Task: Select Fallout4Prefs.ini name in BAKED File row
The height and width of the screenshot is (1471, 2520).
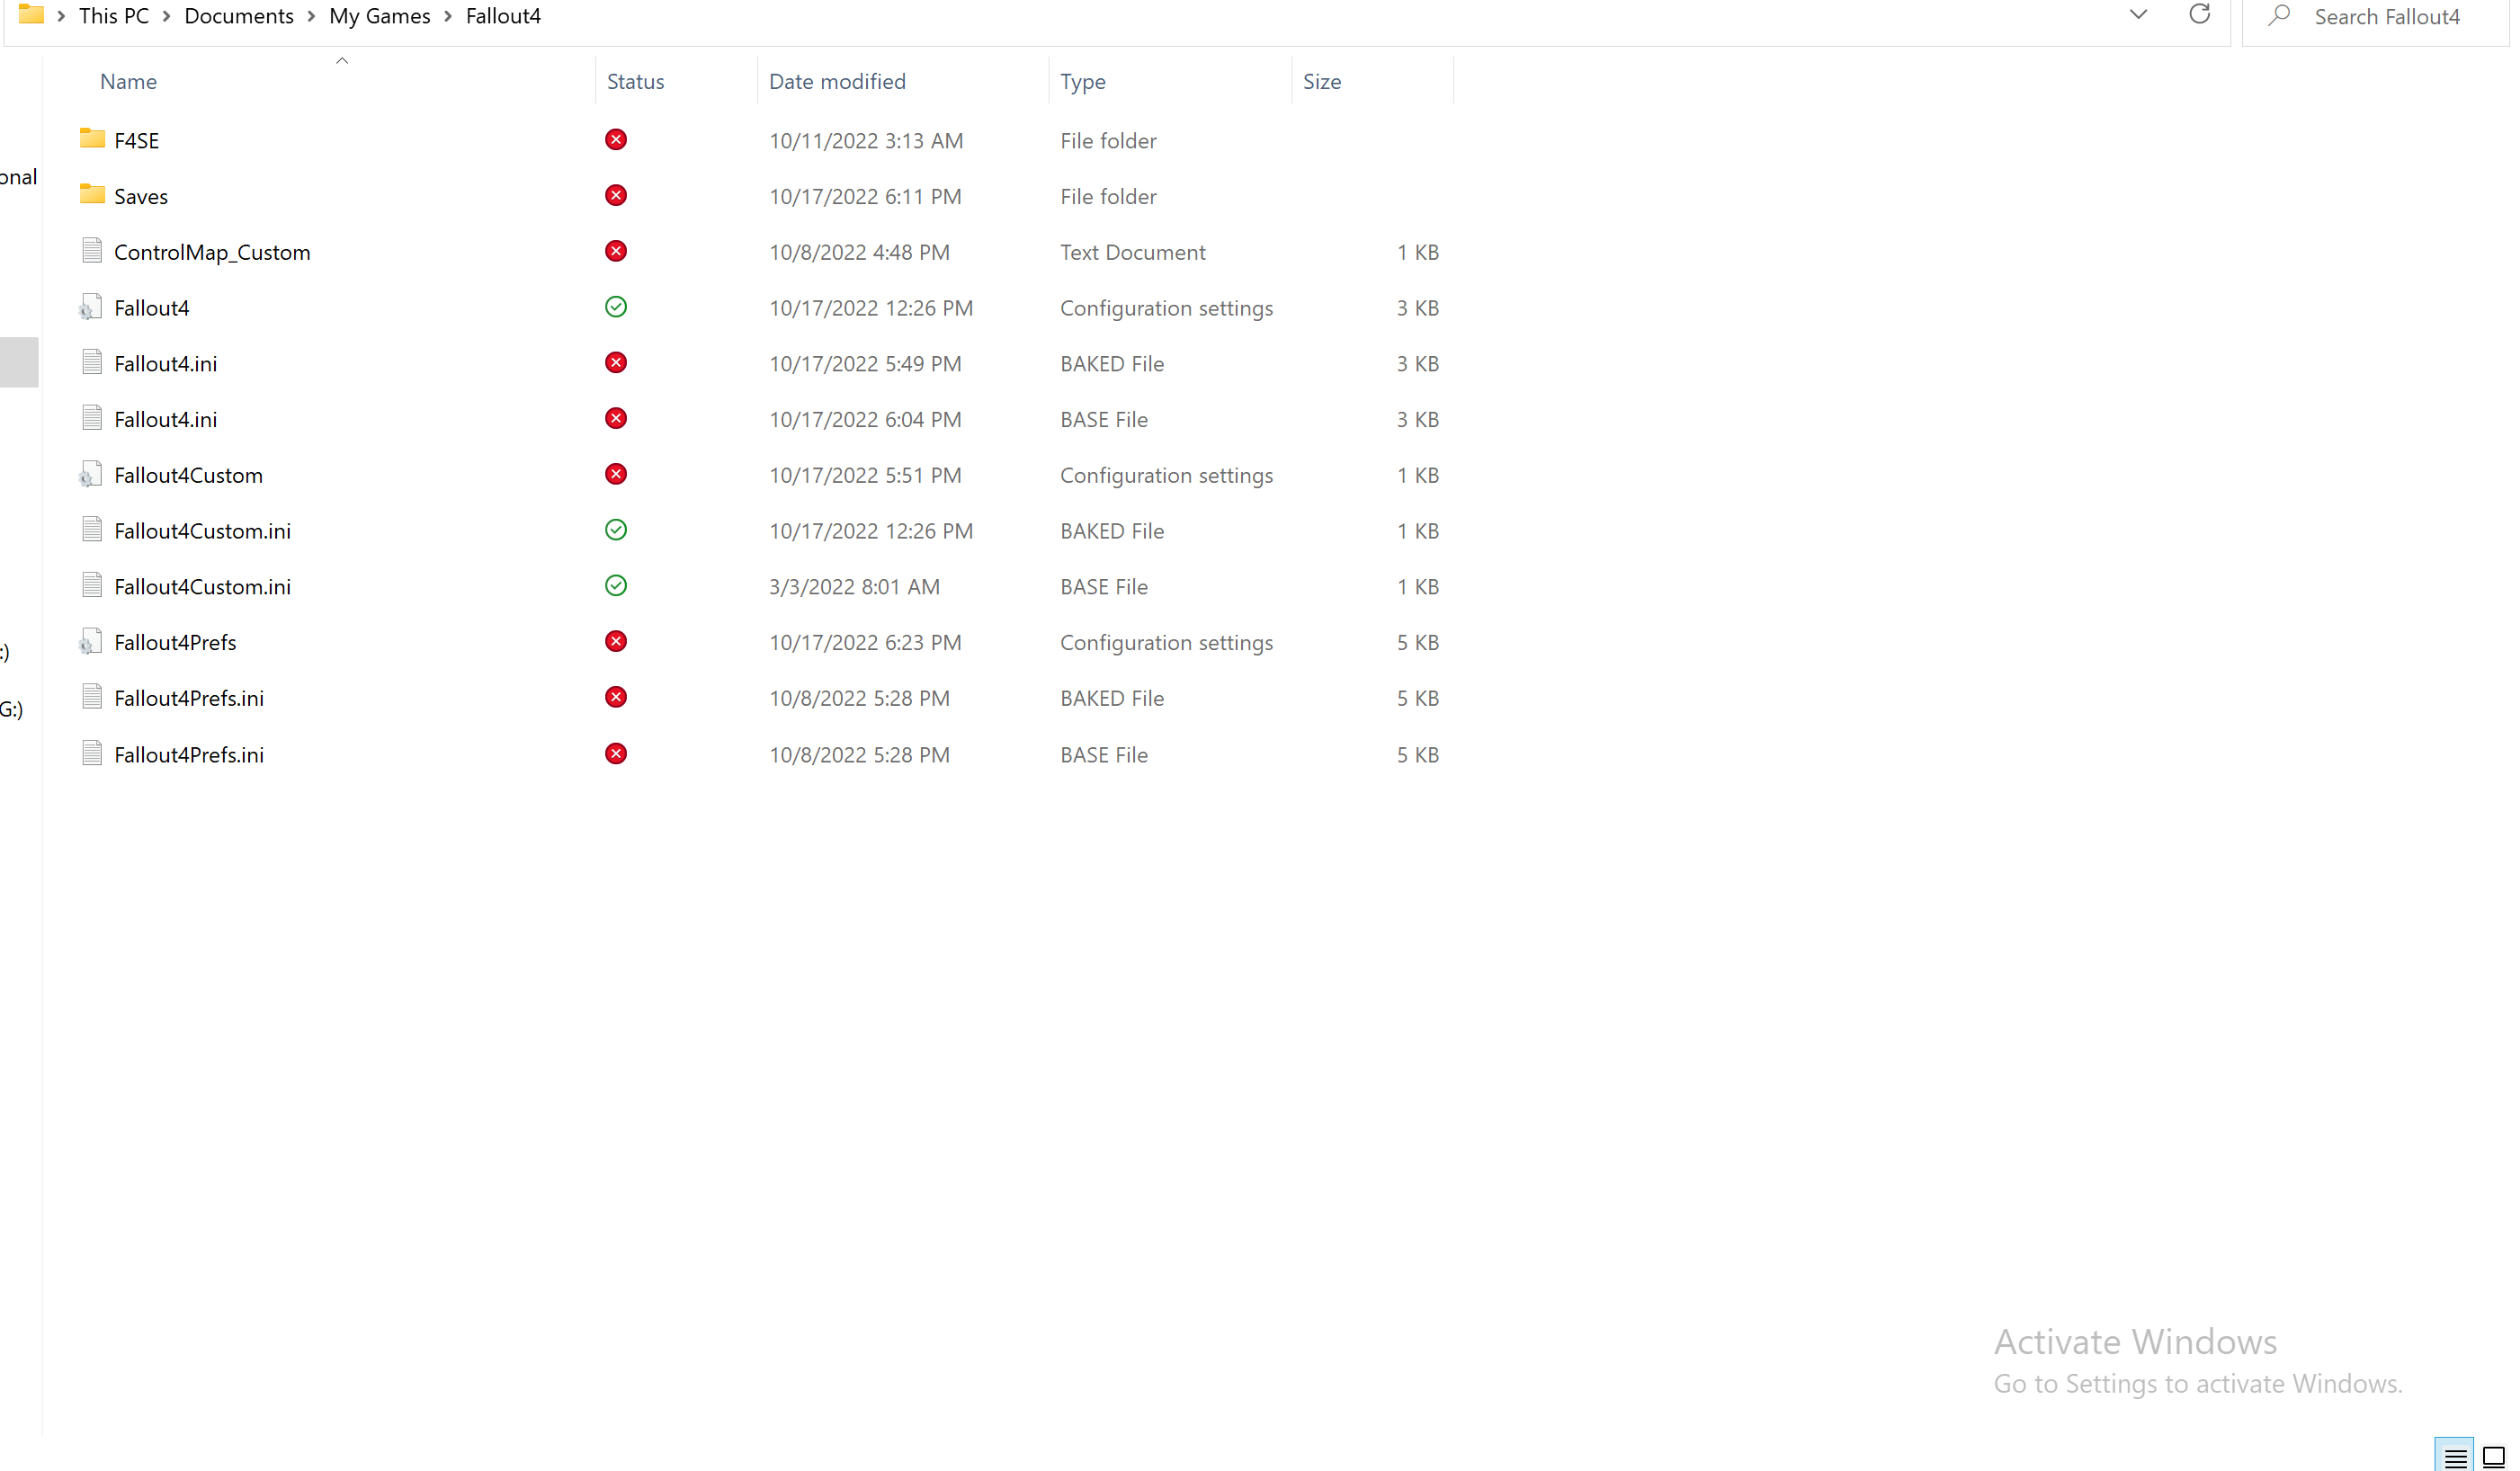Action: [x=189, y=698]
